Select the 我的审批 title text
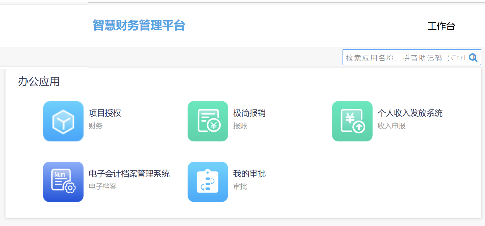This screenshot has height=226, width=485. 249,174
